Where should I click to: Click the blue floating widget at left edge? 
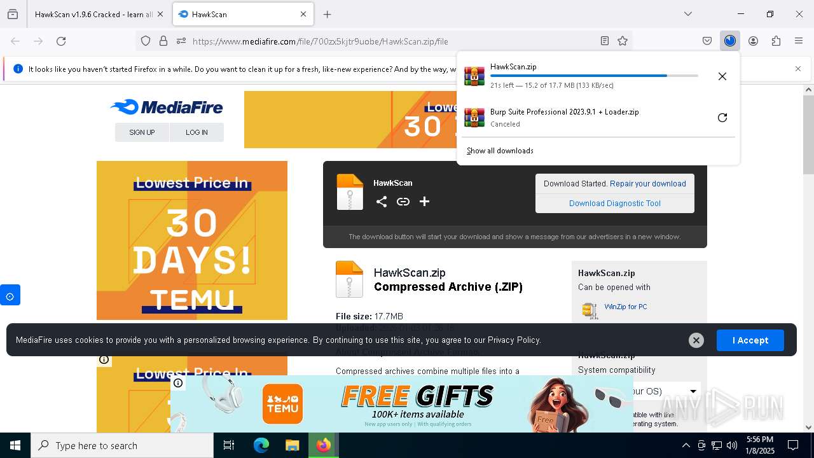tap(10, 295)
